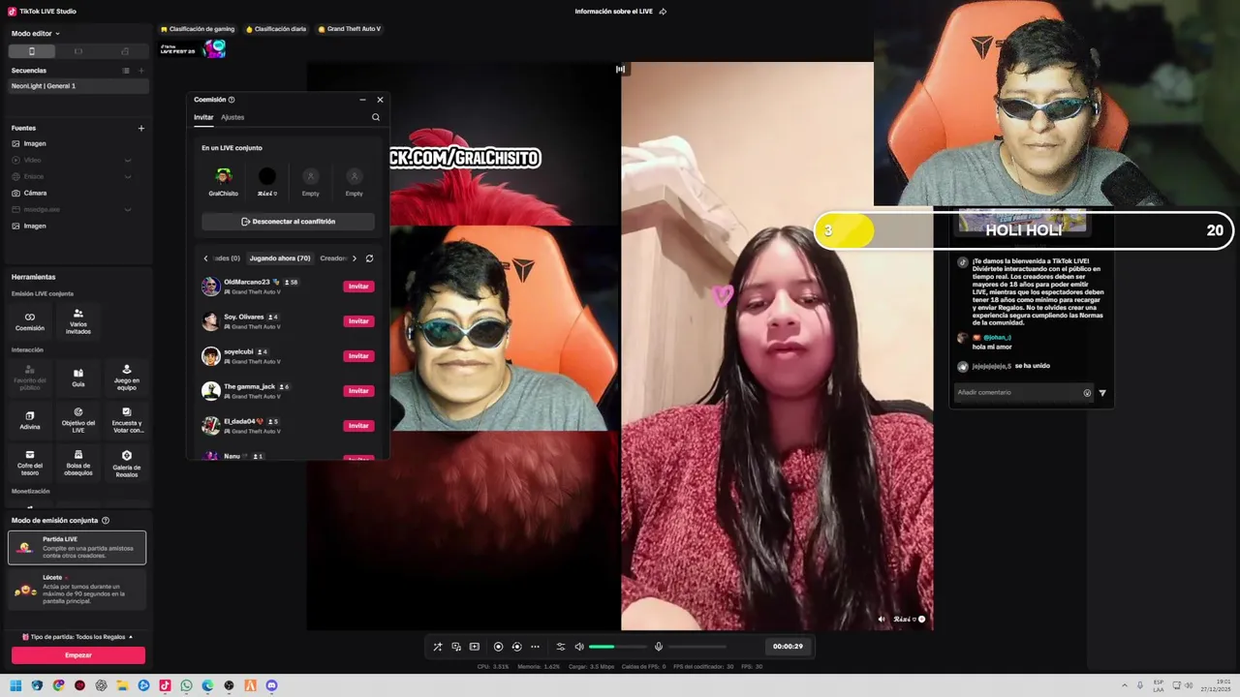Click Desconectar al coanfitrión button
Viewport: 1240px width, 697px height.
(288, 222)
